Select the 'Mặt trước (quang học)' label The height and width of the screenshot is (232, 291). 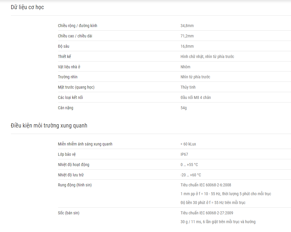(76, 87)
